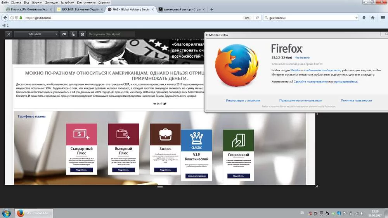
Task: Rotate the responsive viewport
Action: (64, 34)
